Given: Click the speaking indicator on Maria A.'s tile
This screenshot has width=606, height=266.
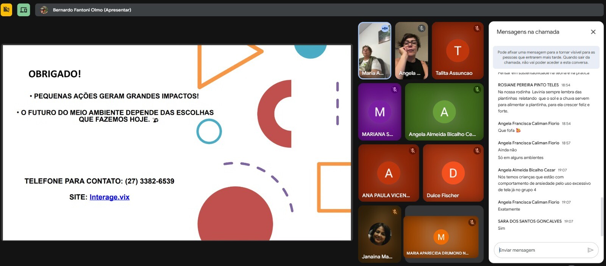Looking at the screenshot, I should tap(385, 28).
